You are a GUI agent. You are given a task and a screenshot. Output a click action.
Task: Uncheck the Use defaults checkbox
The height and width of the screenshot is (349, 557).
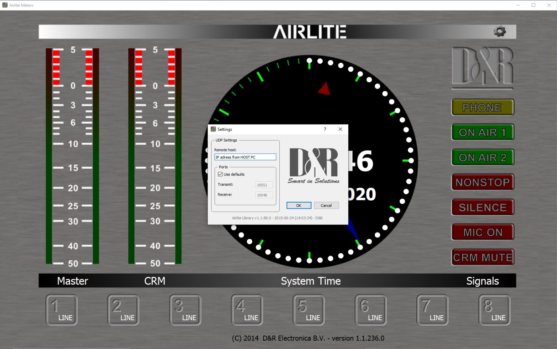pos(220,174)
